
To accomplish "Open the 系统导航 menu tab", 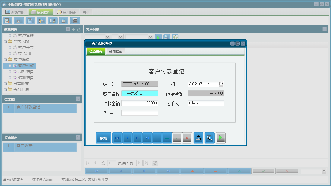I will 15,12.
